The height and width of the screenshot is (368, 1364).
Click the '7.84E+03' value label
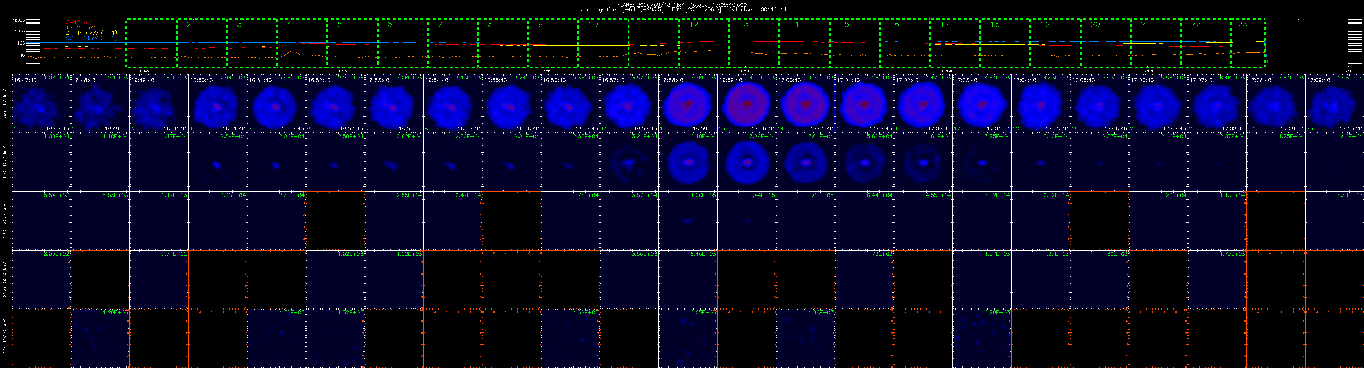pos(1293,78)
